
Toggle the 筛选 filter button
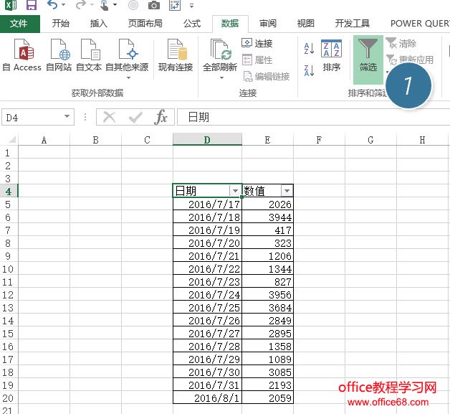368,59
